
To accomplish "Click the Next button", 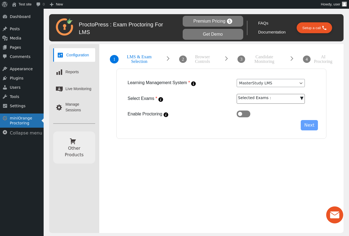I will pyautogui.click(x=309, y=125).
